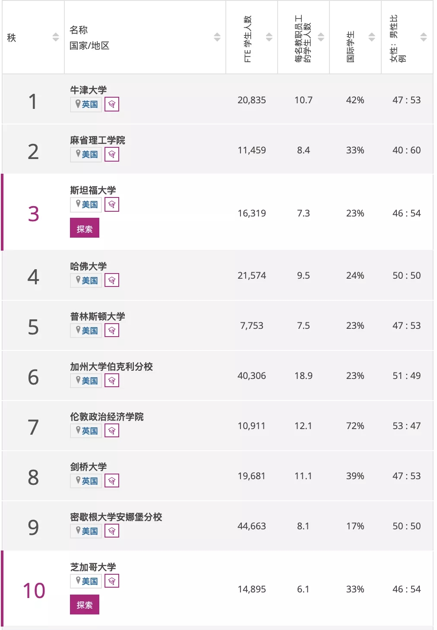Sort by FTE 学生人数 column
This screenshot has width=437, height=630.
pyautogui.click(x=269, y=37)
